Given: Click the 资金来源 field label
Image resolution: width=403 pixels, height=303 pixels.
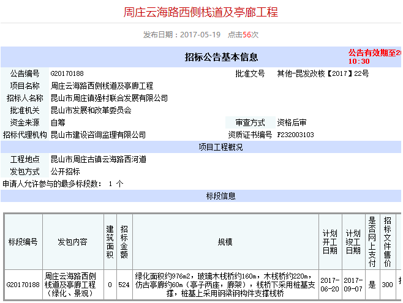Looking at the screenshot, I should [24, 122].
